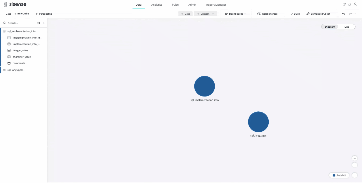Click in the table search field
Screen dimensions: 362x183
tap(20, 23)
